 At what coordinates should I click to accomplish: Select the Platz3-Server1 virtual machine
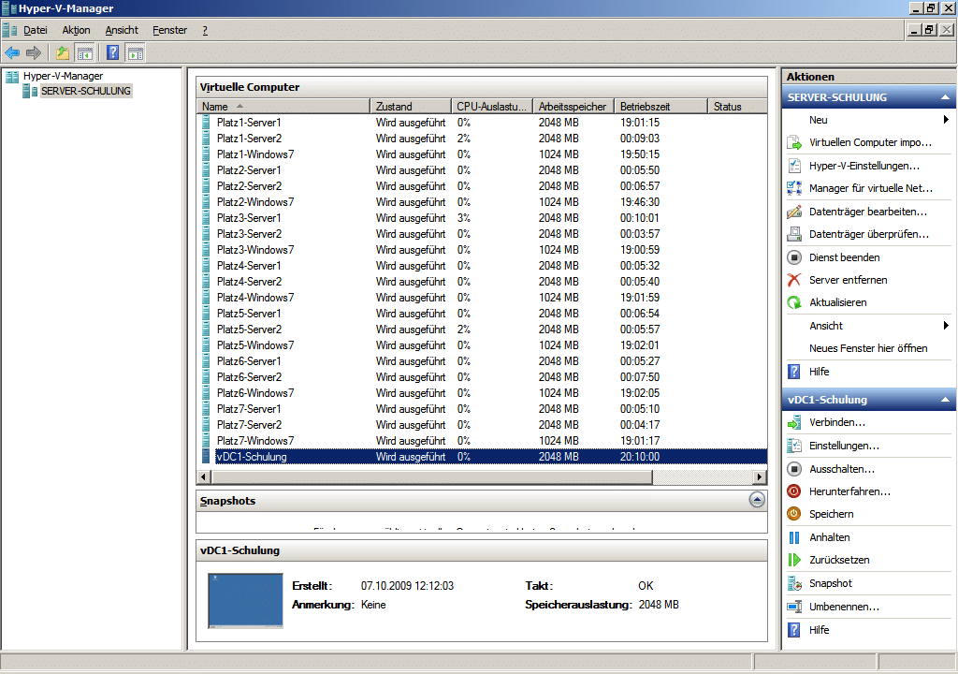pyautogui.click(x=483, y=218)
